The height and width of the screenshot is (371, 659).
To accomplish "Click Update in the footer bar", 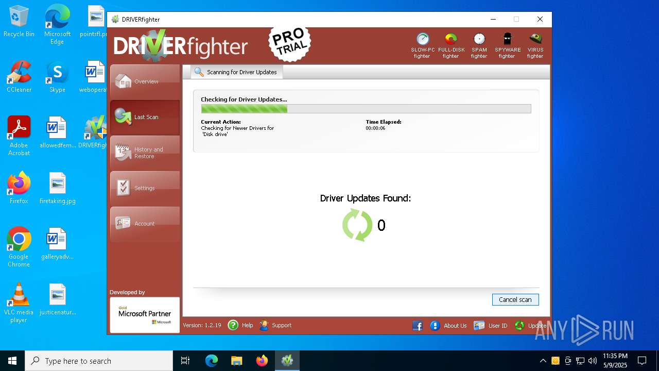I will pyautogui.click(x=537, y=326).
